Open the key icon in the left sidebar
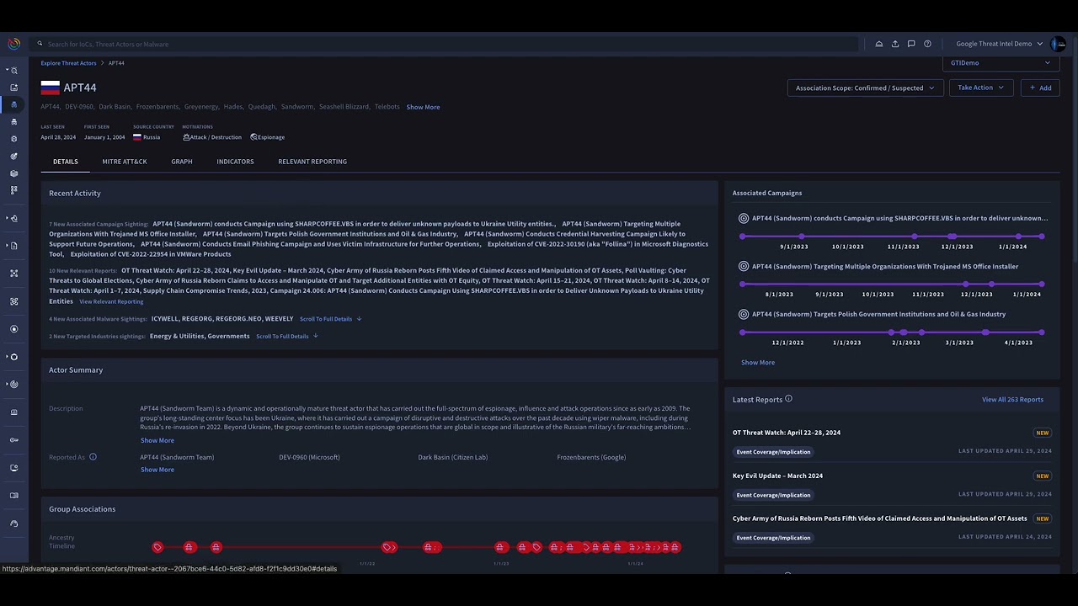 point(13,439)
